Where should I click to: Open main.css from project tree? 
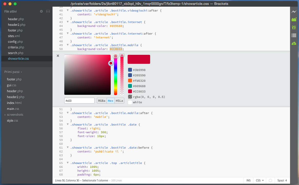tap(13, 109)
